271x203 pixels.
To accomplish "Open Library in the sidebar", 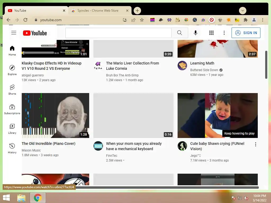I will (x=12, y=129).
